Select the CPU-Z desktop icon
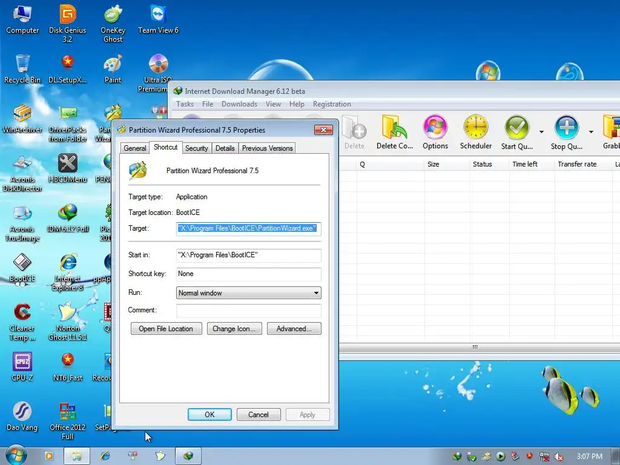Screen dimensions: 620x465 22,367
